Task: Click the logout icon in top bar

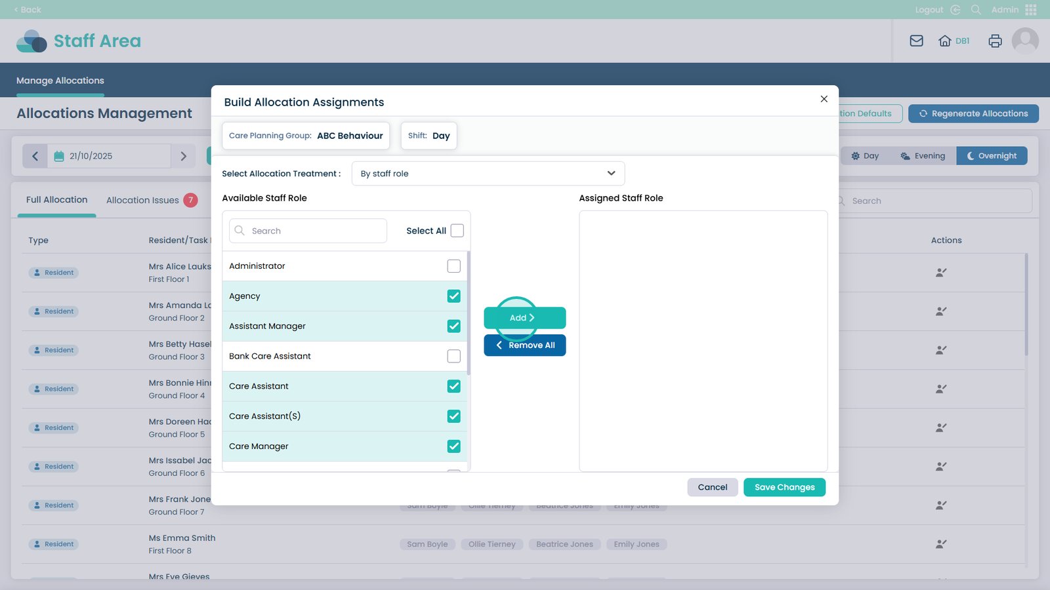Action: (x=955, y=10)
